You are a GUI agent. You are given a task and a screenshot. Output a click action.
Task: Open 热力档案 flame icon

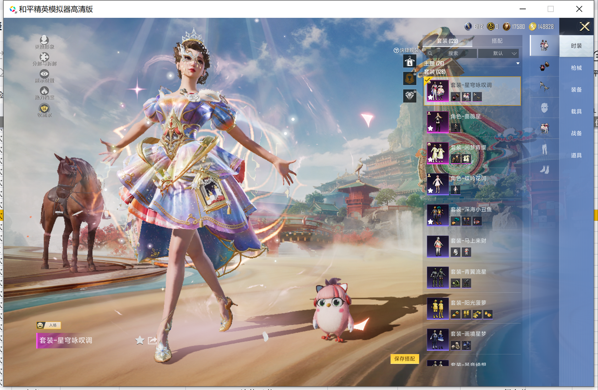click(44, 91)
